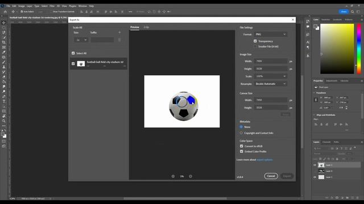The image size is (364, 204).
Task: Add a scale size with plus icon
Action: [119, 32]
